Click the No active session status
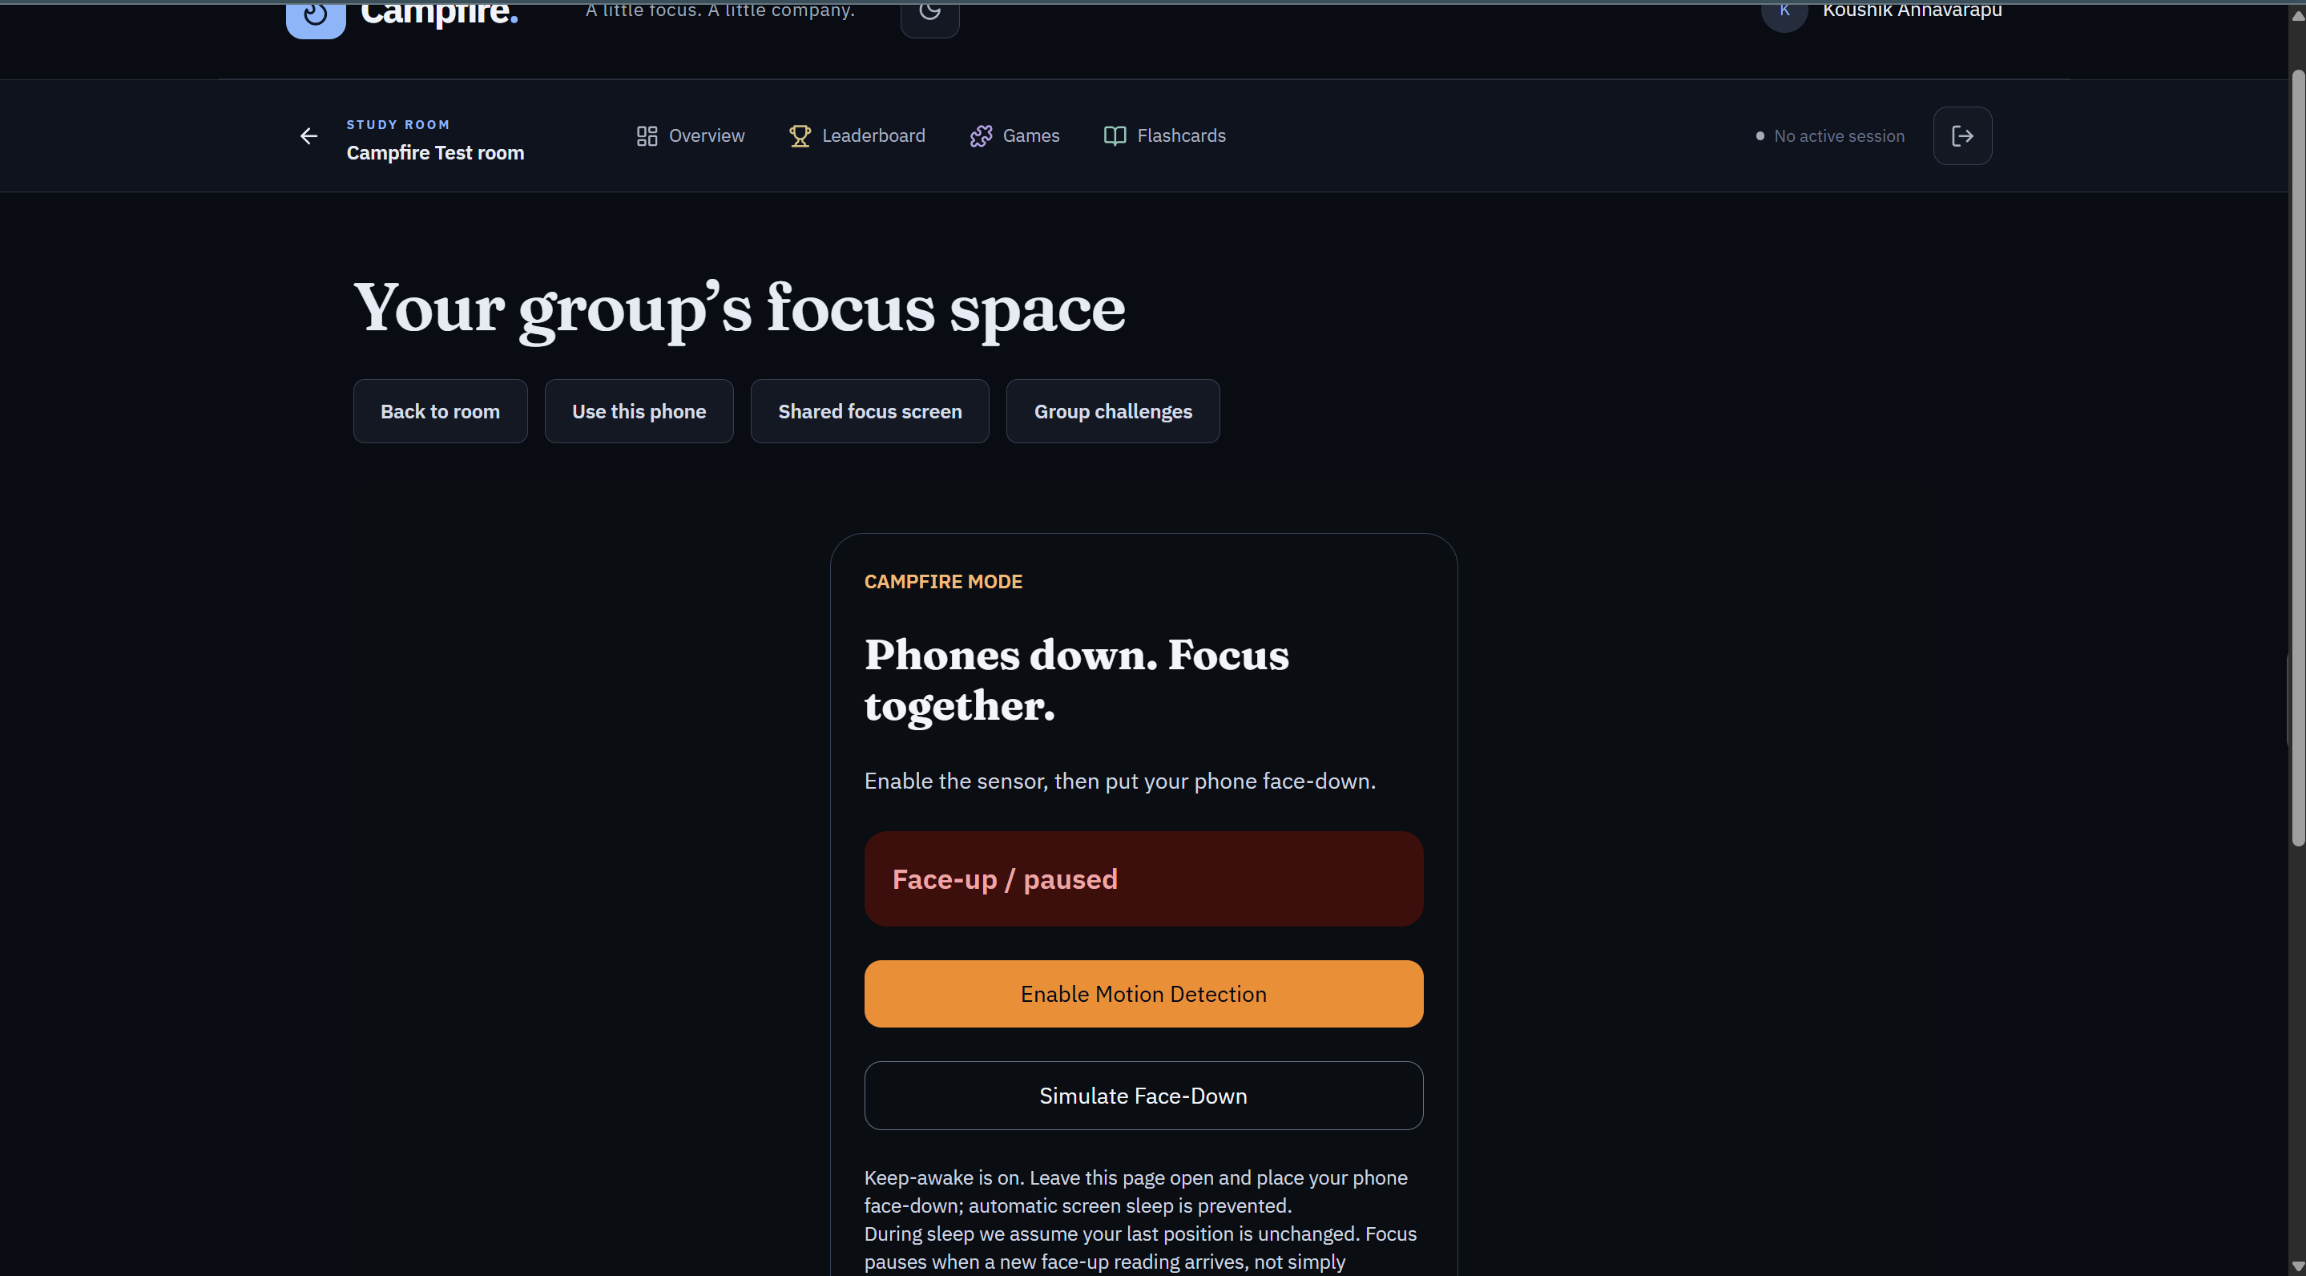This screenshot has width=2306, height=1276. click(1830, 136)
